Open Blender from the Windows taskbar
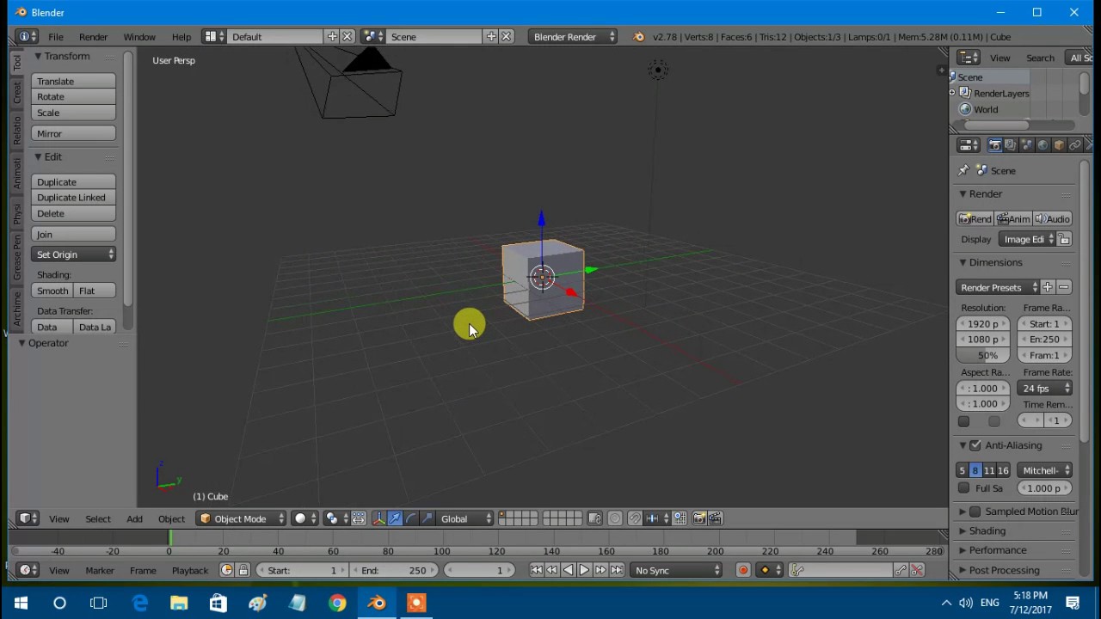Screen dimensions: 1101x619 (377, 603)
